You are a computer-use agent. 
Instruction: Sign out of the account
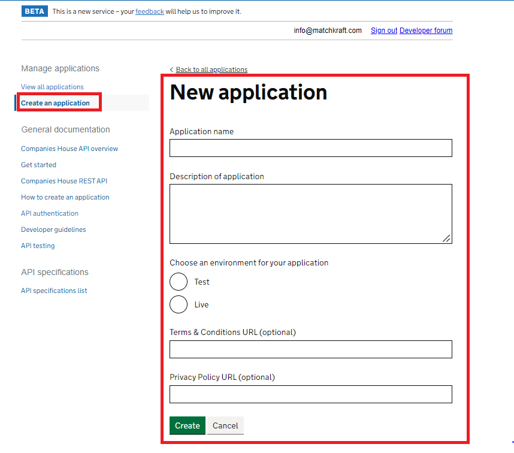pyautogui.click(x=384, y=31)
